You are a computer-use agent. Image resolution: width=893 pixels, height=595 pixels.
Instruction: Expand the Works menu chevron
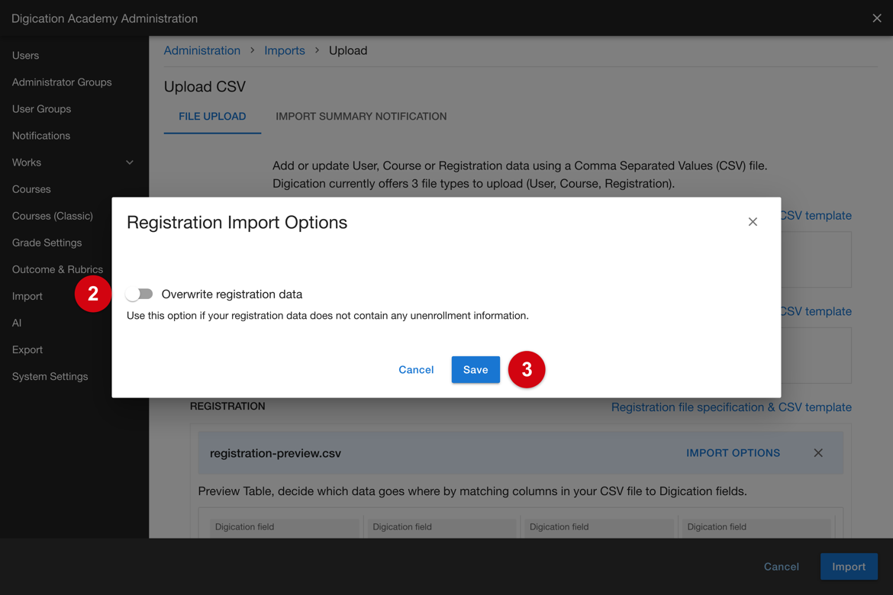pyautogui.click(x=129, y=162)
